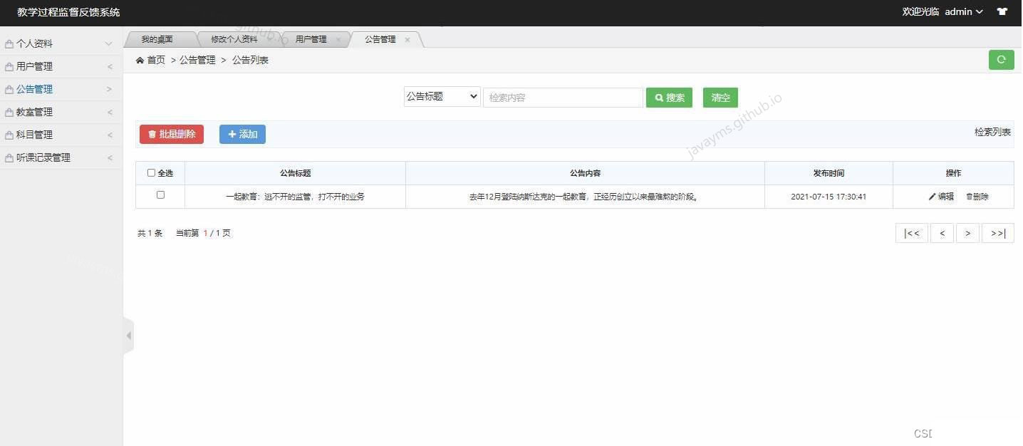Viewport: 1023px width, 446px height.
Task: 切换到修改个人资料标签页
Action: point(233,38)
